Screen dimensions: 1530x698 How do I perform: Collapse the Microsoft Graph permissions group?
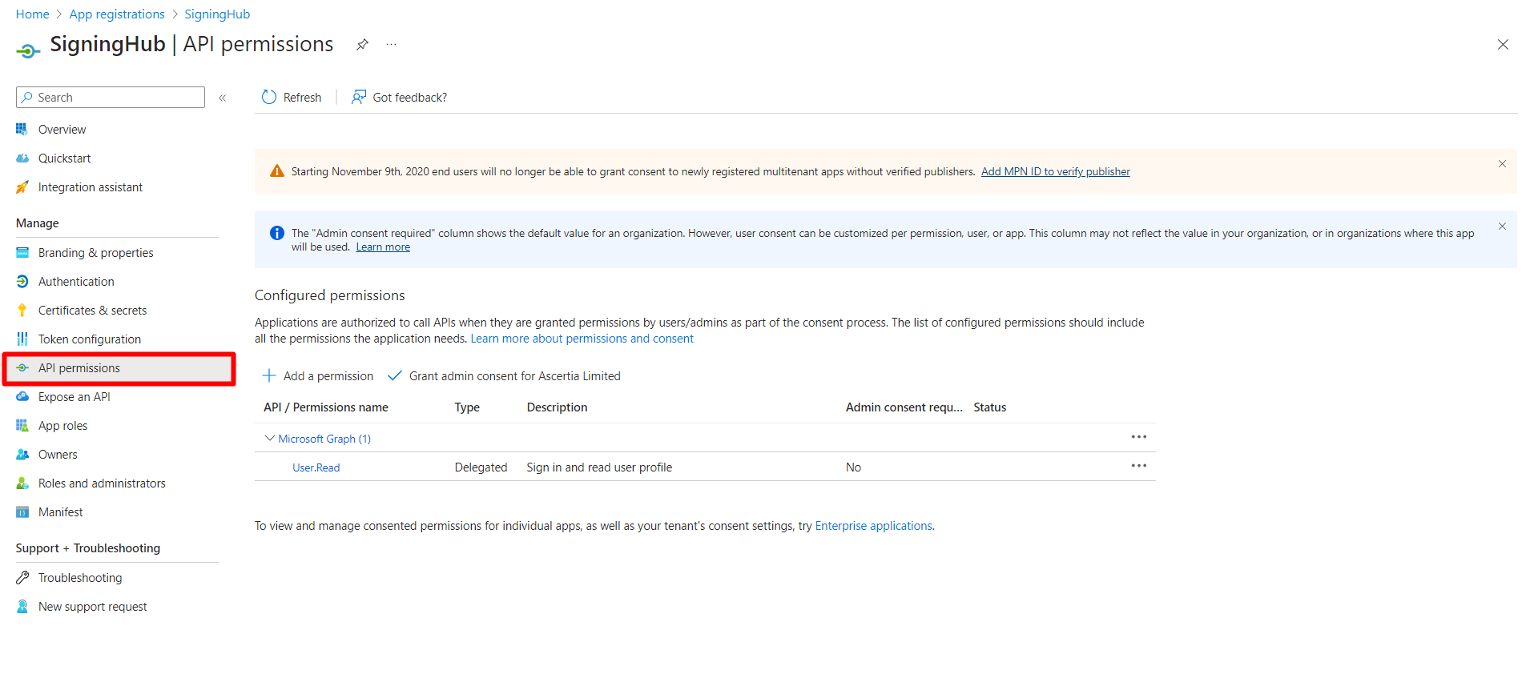pos(269,438)
